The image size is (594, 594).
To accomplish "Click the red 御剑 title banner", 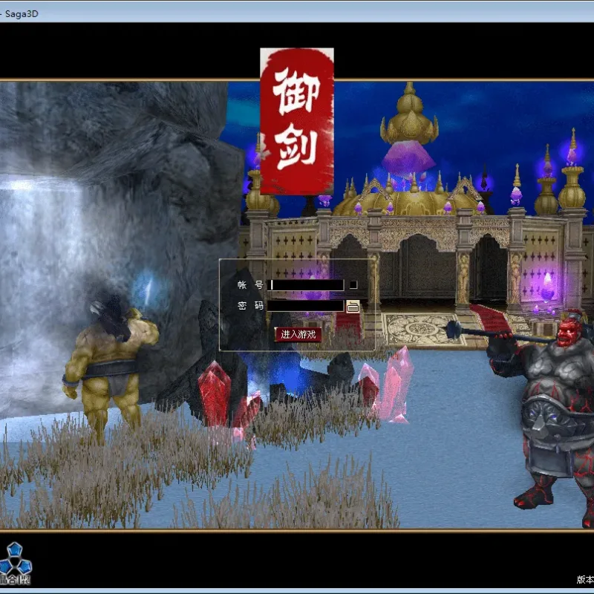I will [x=297, y=121].
